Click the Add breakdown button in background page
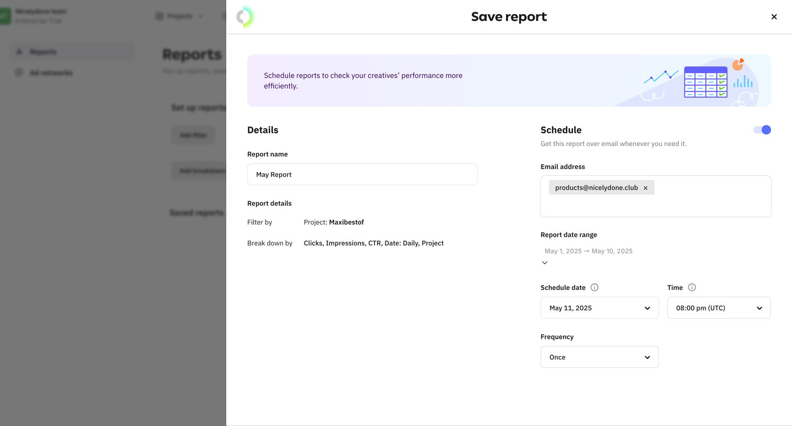Screen dimensions: 792x426 coord(200,171)
